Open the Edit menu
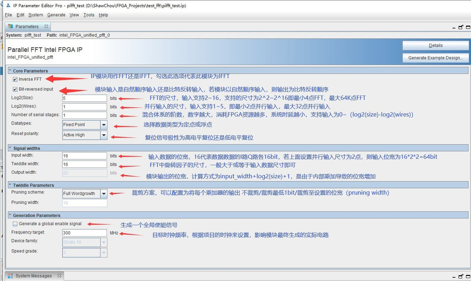Image resolution: width=471 pixels, height=281 pixels. pyautogui.click(x=20, y=15)
